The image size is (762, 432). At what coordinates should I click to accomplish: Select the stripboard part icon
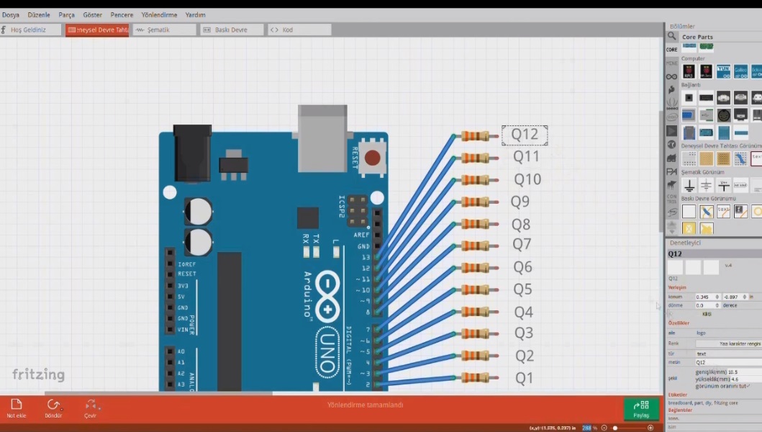coord(723,158)
